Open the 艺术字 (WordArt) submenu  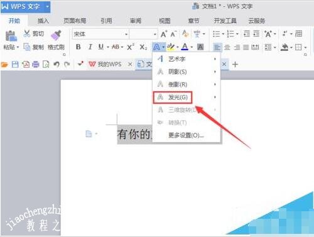187,59
